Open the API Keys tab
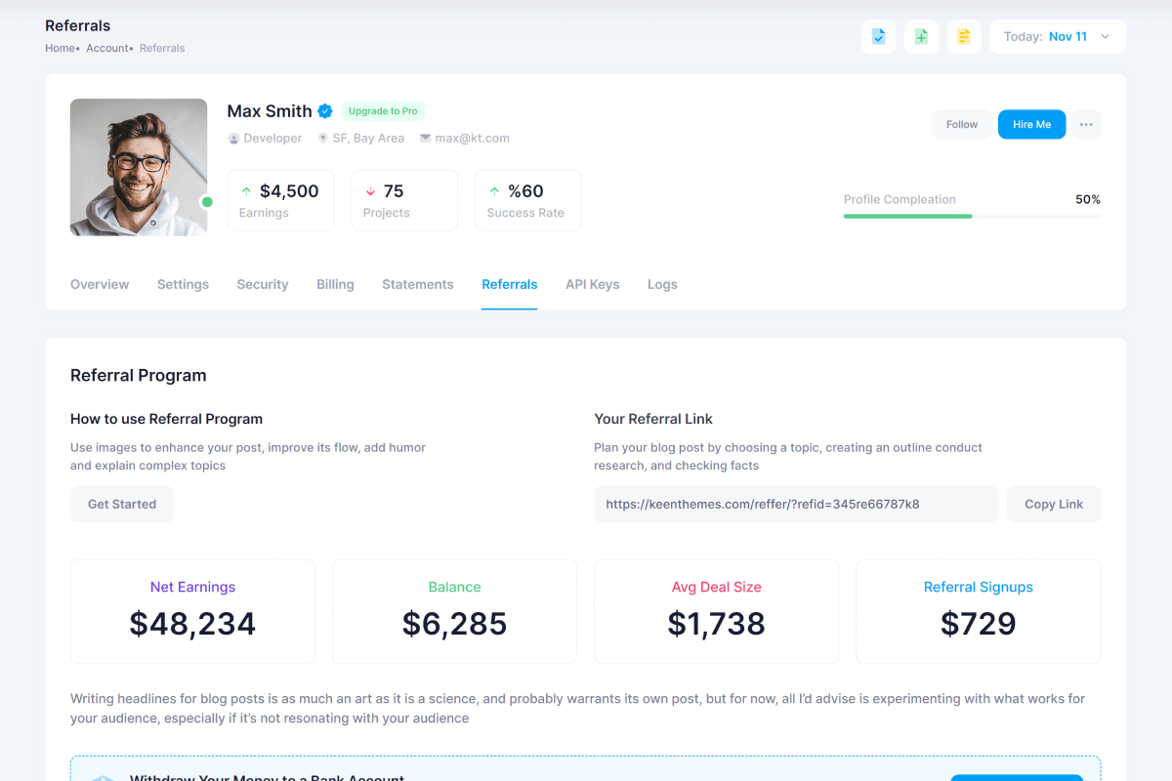The image size is (1172, 781). click(592, 285)
